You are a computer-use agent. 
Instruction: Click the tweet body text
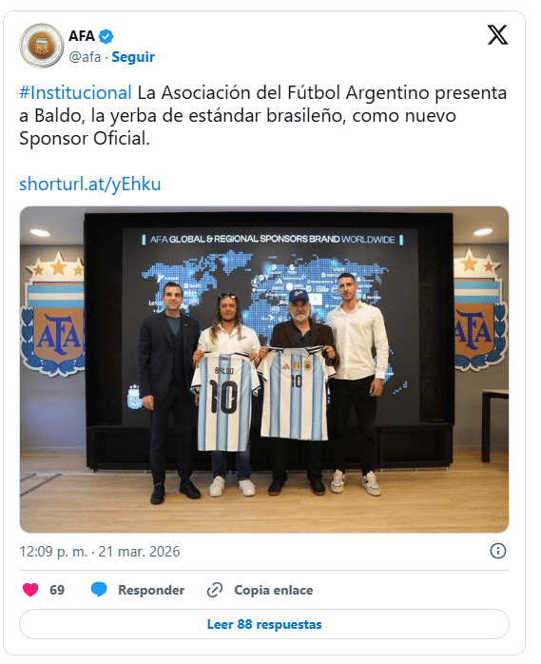pyautogui.click(x=262, y=116)
